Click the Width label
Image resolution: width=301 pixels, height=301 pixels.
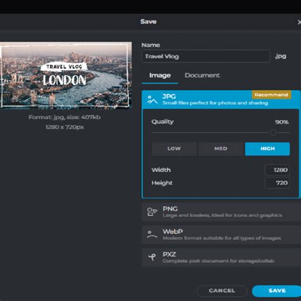pos(161,170)
